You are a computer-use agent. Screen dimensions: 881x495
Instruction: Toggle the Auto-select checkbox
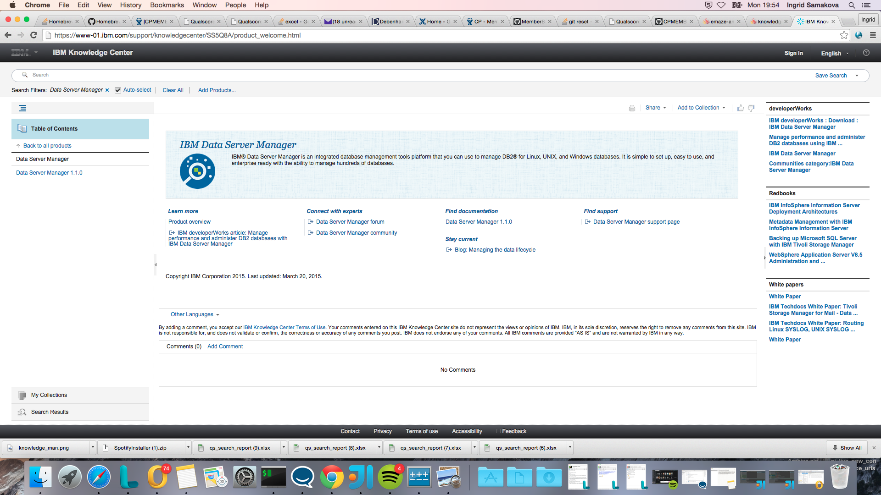[118, 90]
